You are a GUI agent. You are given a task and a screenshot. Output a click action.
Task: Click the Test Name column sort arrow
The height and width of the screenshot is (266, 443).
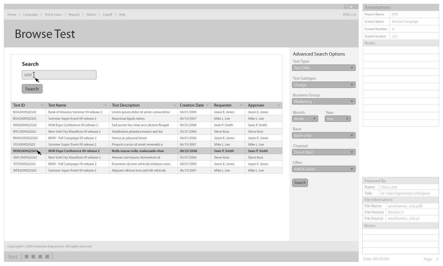pyautogui.click(x=106, y=105)
